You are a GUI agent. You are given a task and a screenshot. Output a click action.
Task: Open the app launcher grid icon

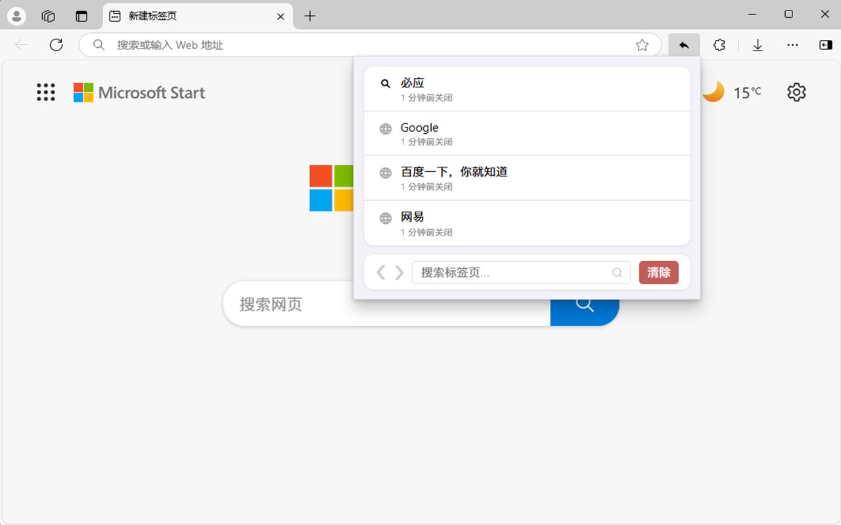pos(46,92)
